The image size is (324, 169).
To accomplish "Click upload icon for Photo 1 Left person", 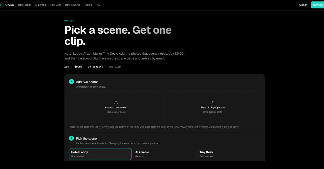I will coord(116,103).
